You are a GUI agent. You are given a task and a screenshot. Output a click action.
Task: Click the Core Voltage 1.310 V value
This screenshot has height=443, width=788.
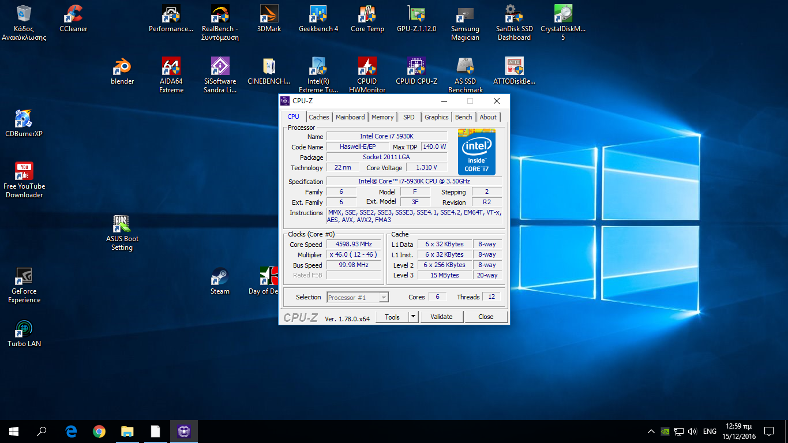pos(426,168)
